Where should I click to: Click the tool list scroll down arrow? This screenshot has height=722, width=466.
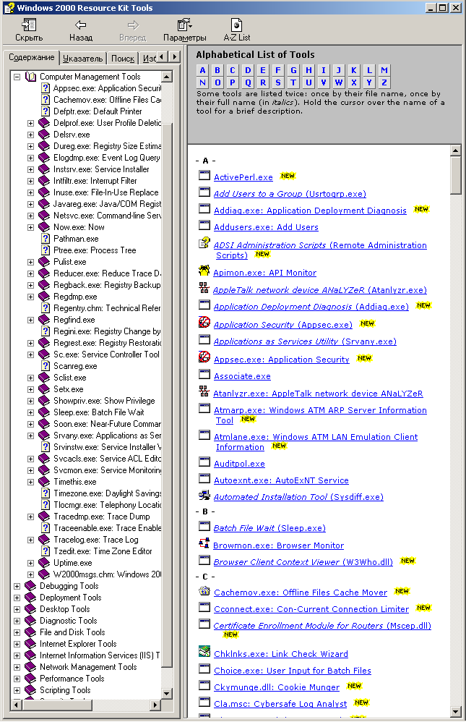point(455,711)
